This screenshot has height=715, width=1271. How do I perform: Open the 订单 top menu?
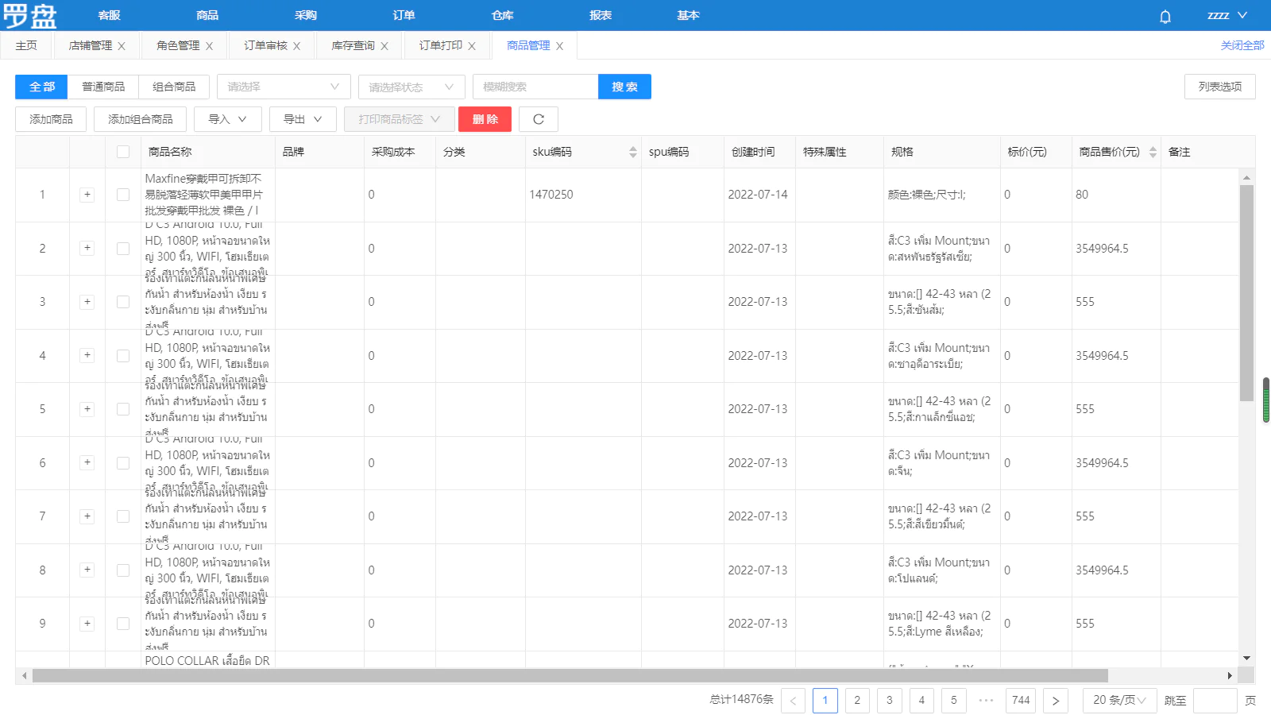click(404, 15)
